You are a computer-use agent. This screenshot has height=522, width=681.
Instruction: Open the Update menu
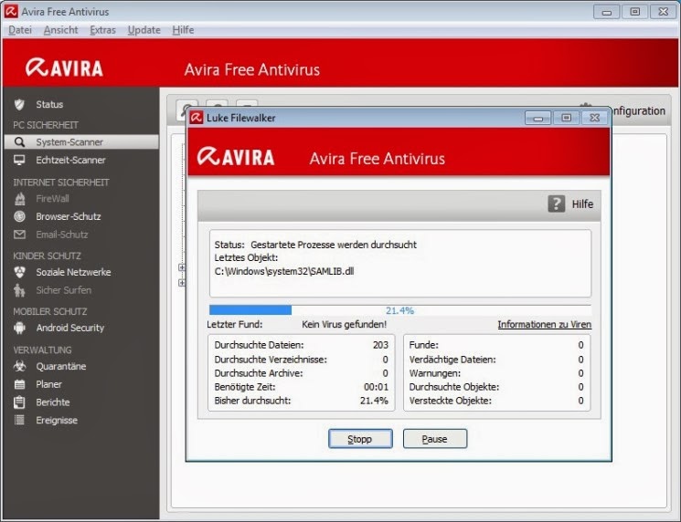tap(144, 30)
